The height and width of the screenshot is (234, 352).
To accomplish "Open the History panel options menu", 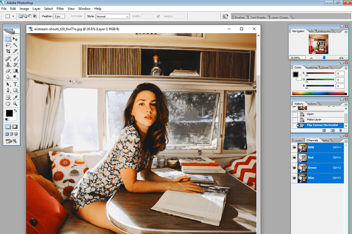I will [346, 104].
